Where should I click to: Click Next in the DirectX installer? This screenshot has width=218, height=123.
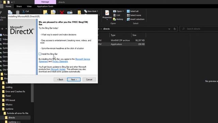click(74, 80)
